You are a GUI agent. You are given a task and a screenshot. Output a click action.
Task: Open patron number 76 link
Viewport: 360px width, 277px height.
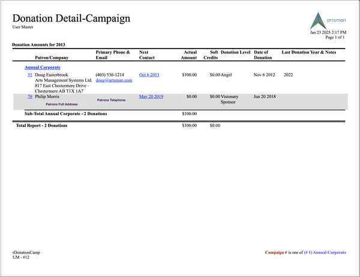coord(30,97)
